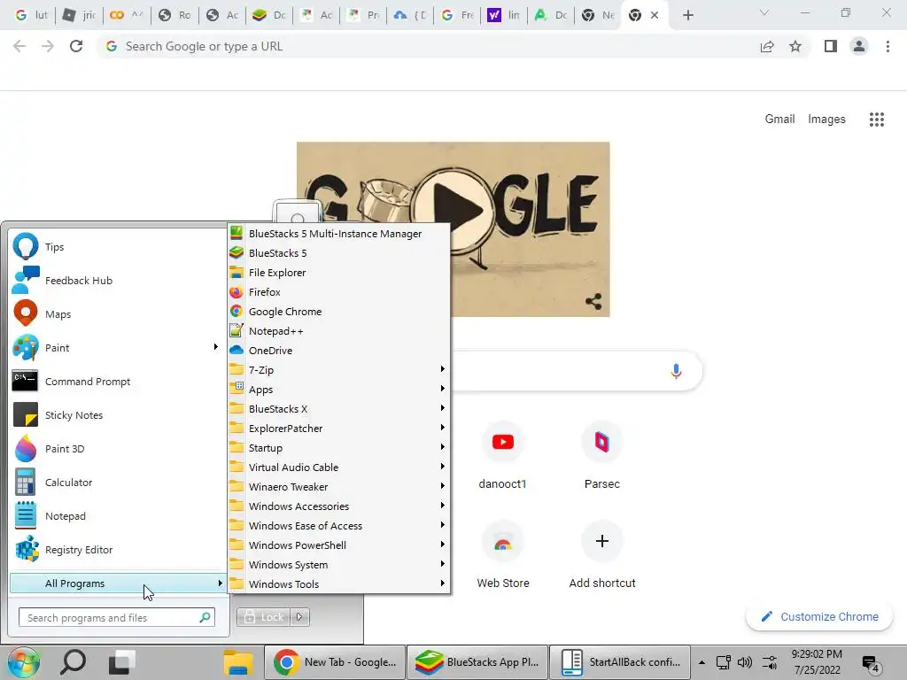907x680 pixels.
Task: Open Gmail link
Action: [779, 120]
